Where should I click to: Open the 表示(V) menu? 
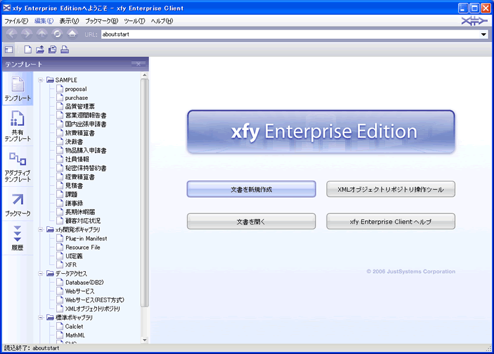[69, 21]
